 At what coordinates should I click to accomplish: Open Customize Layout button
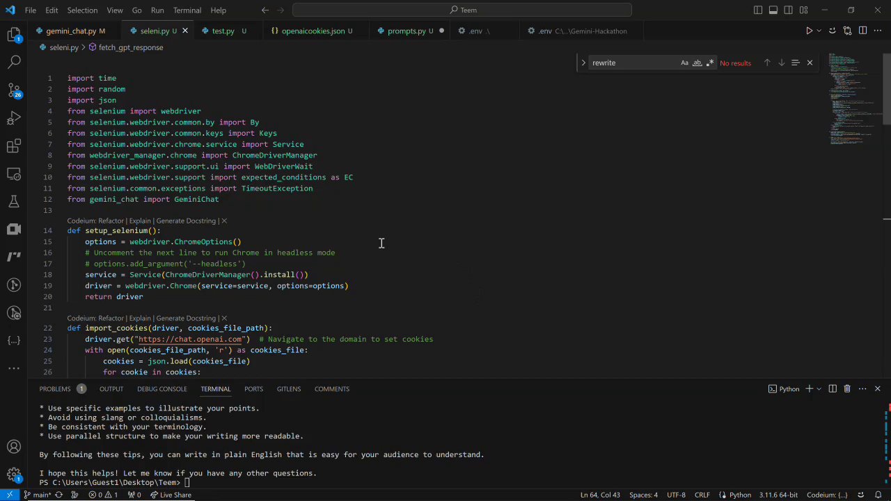pos(804,10)
